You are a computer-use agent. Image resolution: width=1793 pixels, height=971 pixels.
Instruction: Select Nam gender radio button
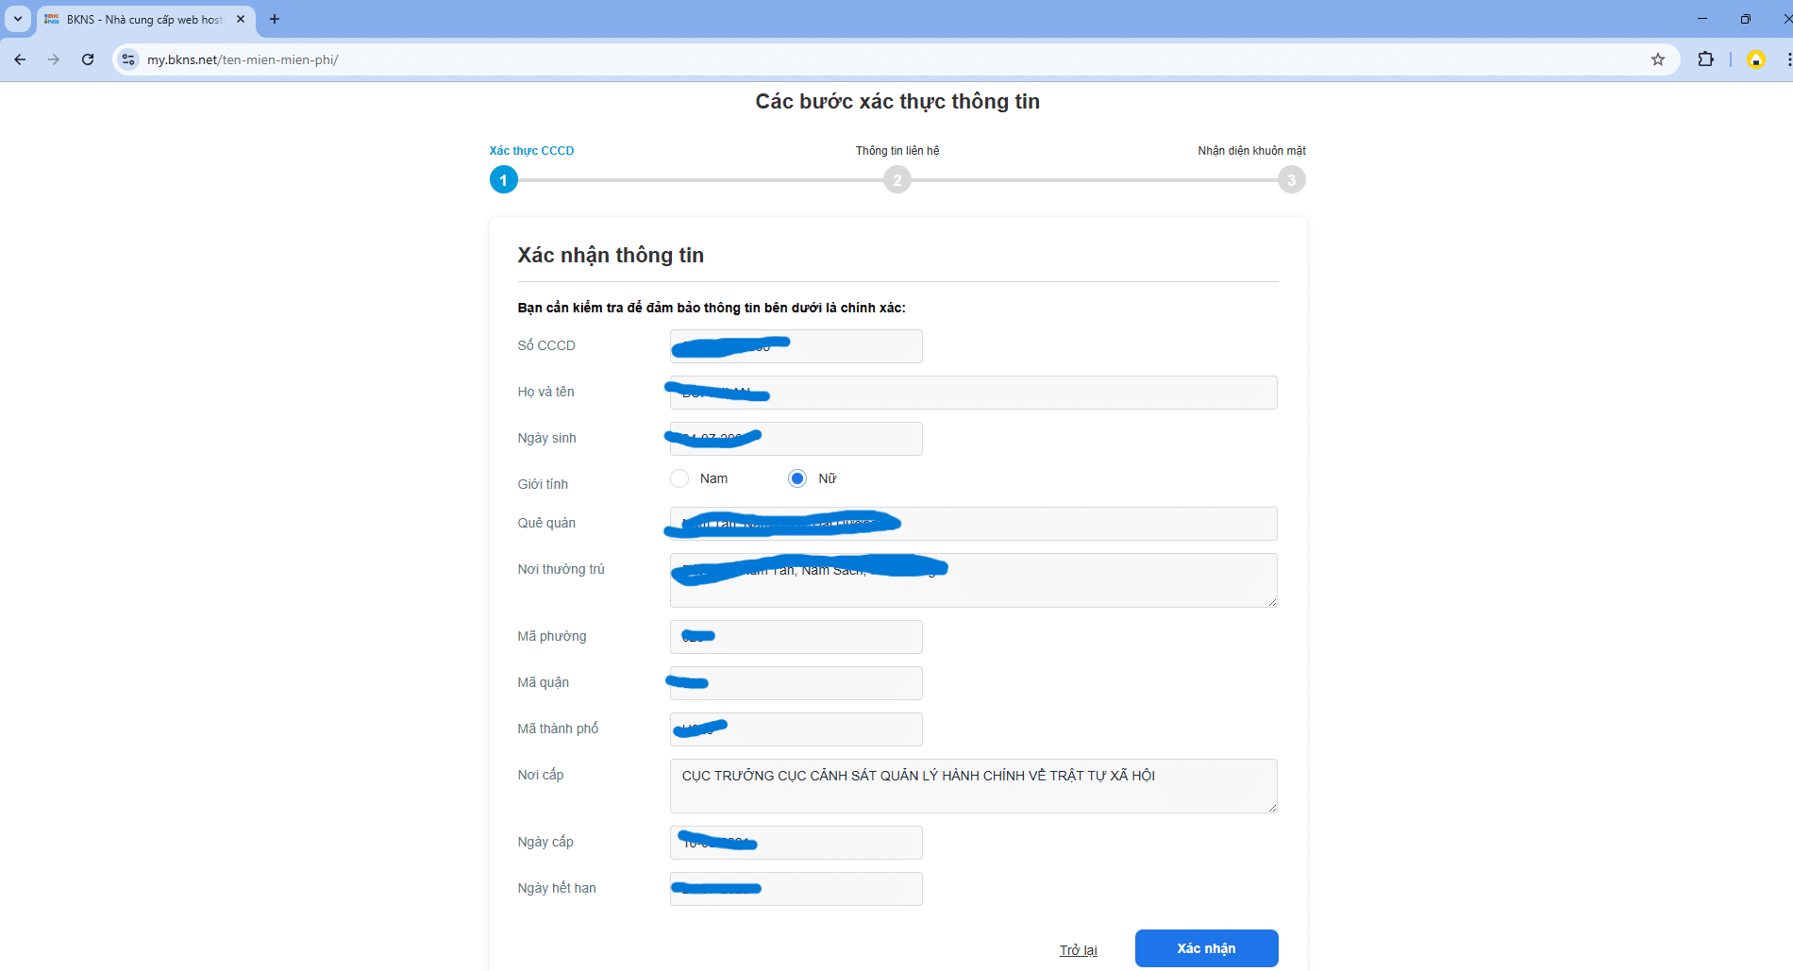point(679,478)
